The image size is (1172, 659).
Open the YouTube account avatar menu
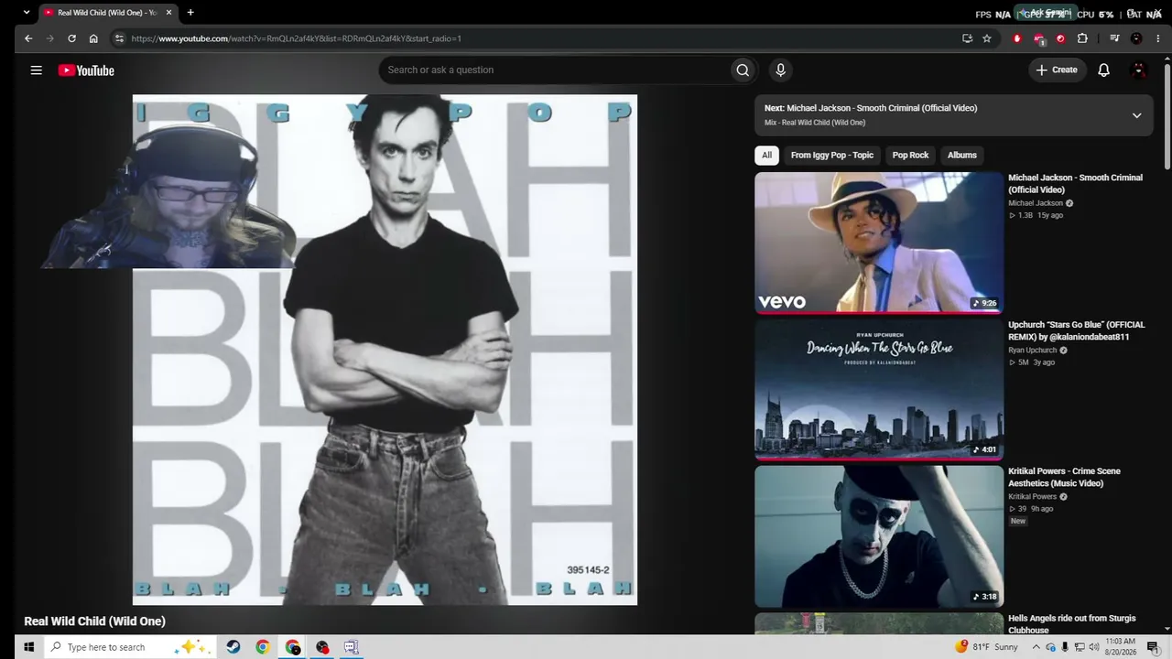(1139, 70)
